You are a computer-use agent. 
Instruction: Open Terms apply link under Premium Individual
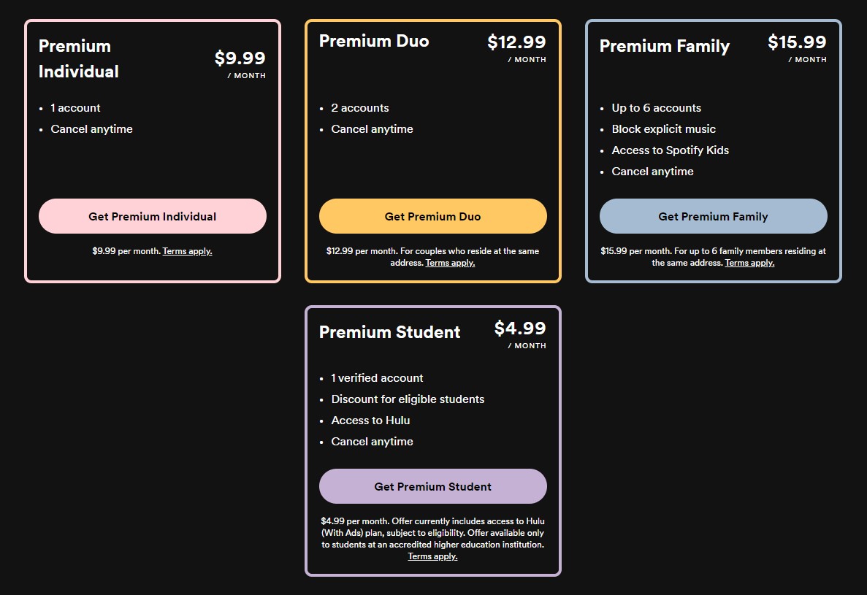pos(187,251)
